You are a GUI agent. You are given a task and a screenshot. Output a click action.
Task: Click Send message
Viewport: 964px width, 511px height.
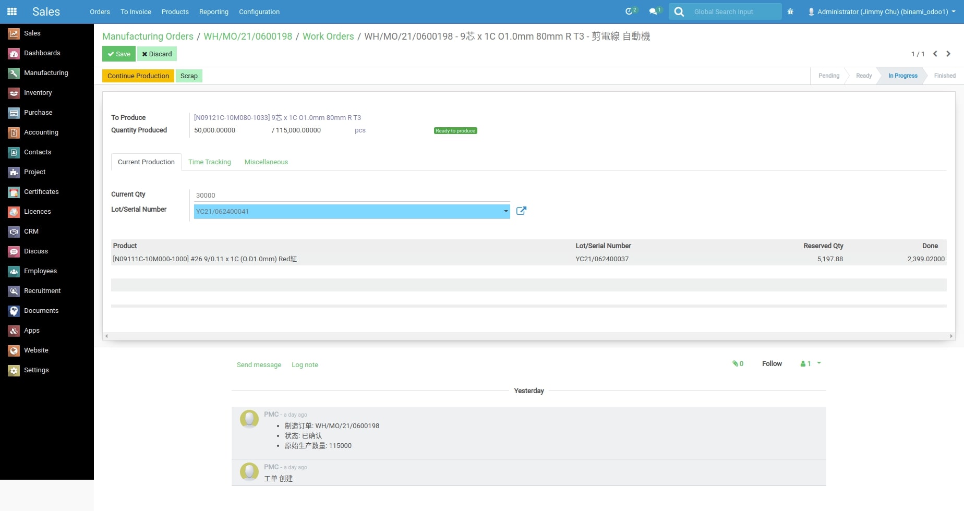click(259, 364)
